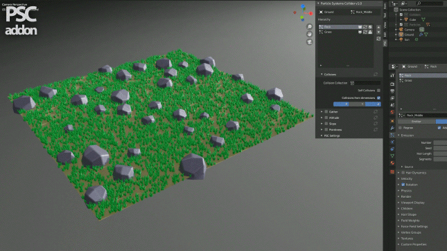Enable the Self Collisions checkbox
The height and width of the screenshot is (251, 447).
coord(378,91)
